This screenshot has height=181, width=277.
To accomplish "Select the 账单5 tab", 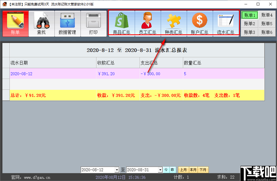I will pyautogui.click(x=267, y=24).
